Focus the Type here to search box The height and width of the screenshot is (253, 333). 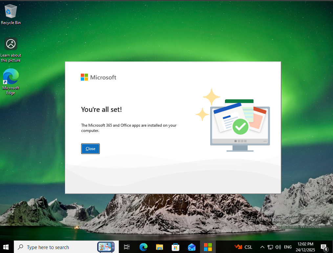coord(66,247)
